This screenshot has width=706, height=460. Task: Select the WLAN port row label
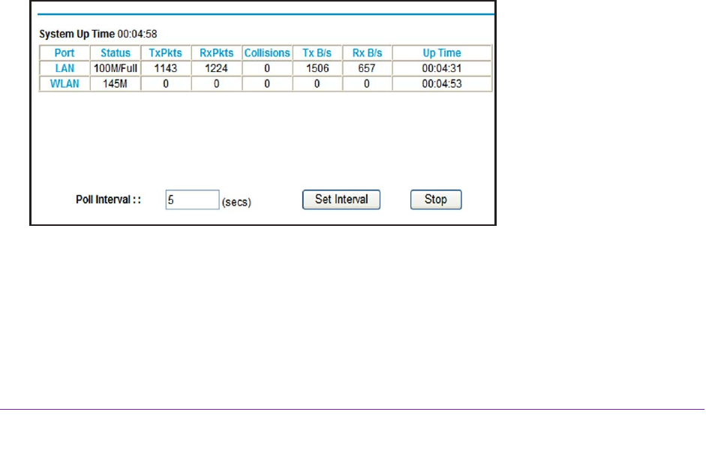click(x=65, y=84)
